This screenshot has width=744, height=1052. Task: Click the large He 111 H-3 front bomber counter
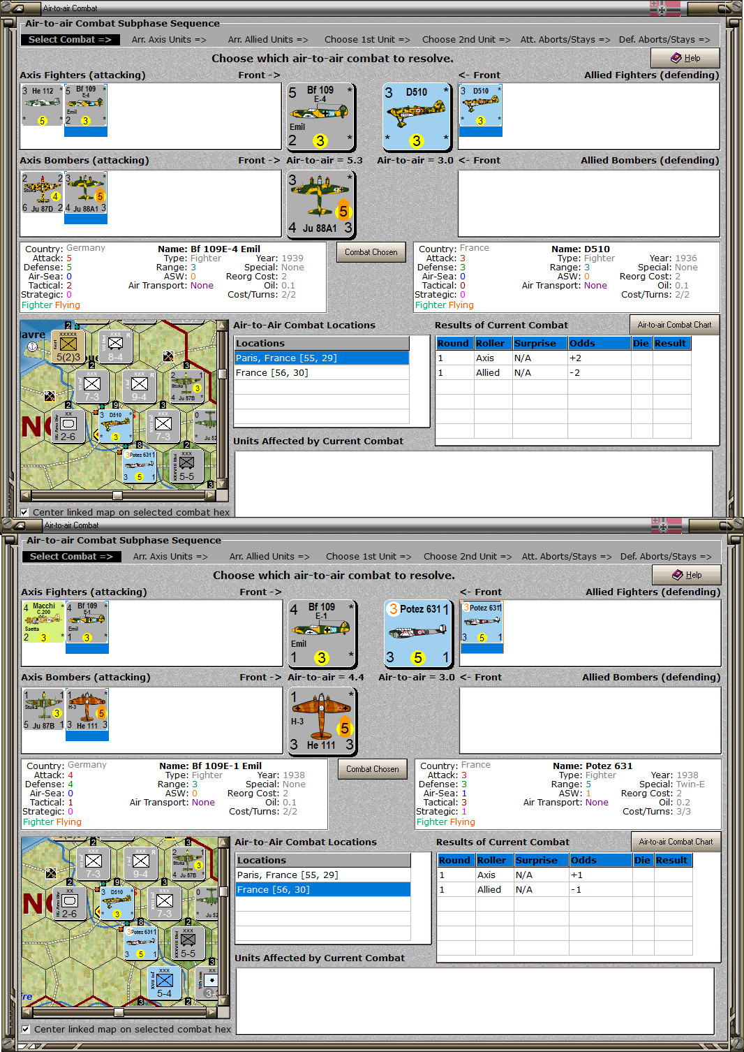322,720
